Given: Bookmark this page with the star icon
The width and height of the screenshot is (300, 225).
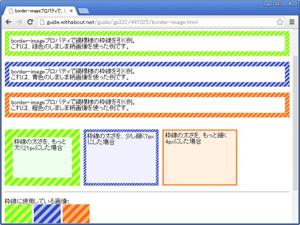Looking at the screenshot, I should (280, 22).
